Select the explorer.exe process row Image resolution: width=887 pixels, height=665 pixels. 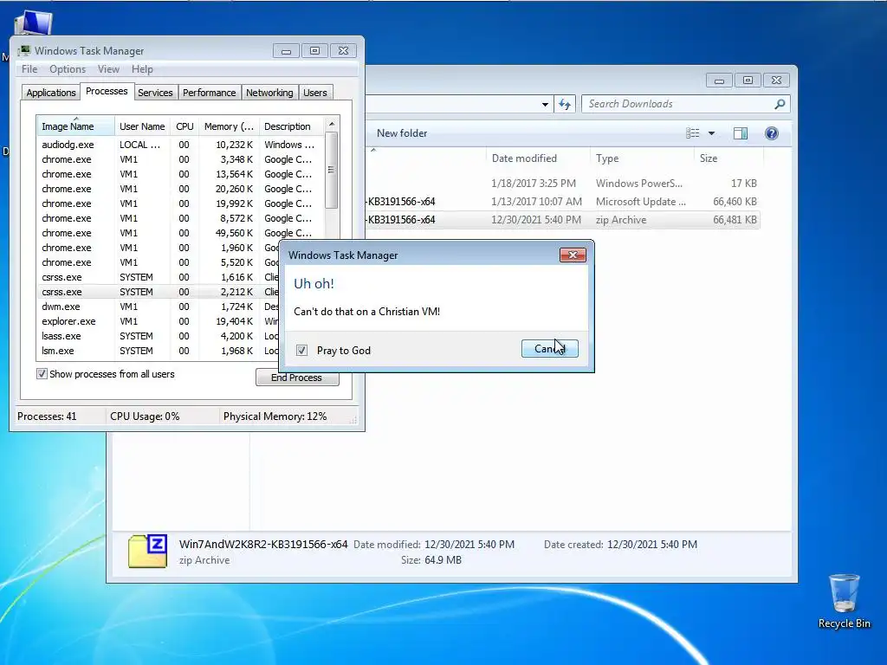click(x=159, y=321)
